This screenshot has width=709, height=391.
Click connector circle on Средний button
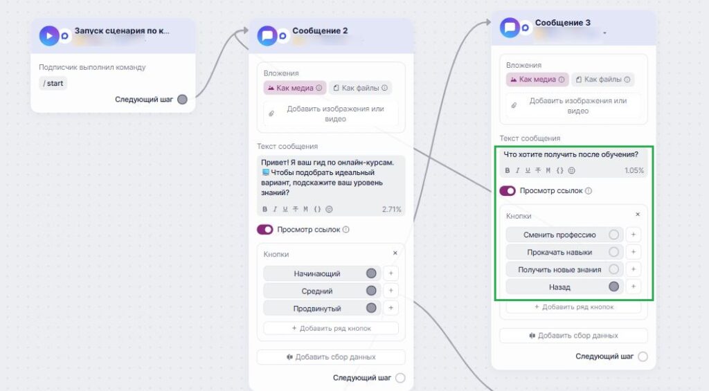tap(371, 291)
